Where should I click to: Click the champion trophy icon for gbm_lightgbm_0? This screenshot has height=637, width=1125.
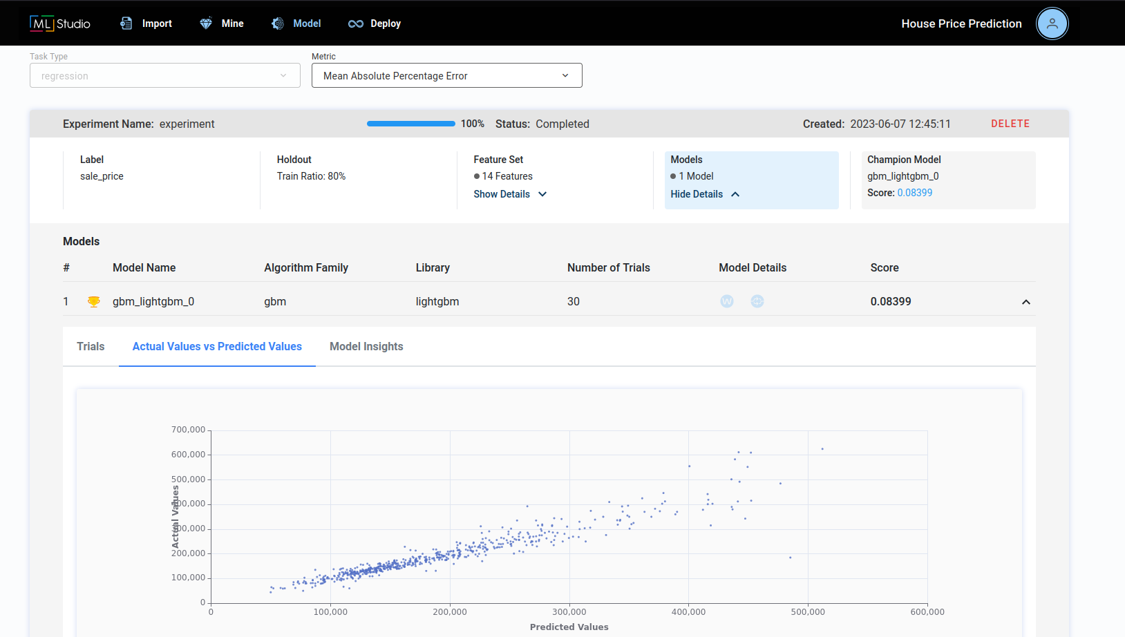coord(94,301)
